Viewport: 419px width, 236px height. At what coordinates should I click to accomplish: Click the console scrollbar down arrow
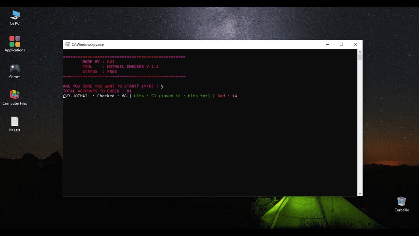tap(360, 194)
